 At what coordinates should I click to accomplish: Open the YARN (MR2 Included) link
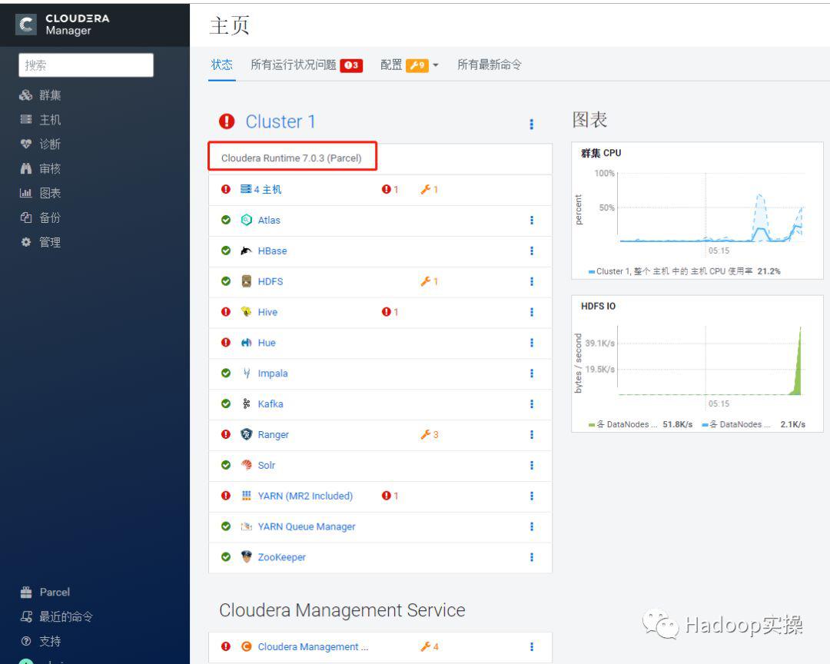(305, 496)
